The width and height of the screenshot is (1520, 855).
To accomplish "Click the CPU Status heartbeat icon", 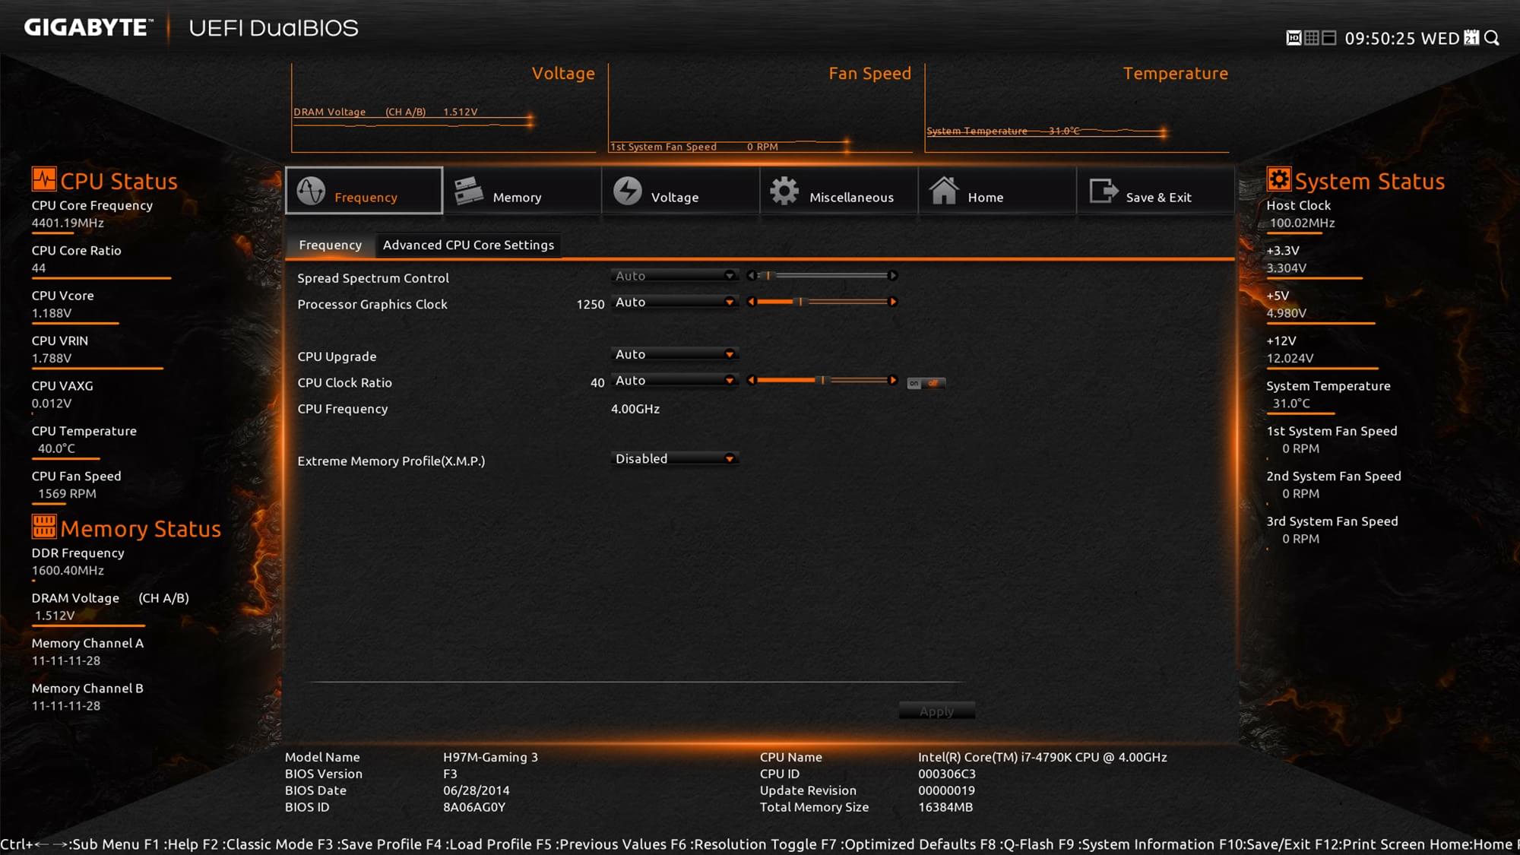I will [x=43, y=179].
